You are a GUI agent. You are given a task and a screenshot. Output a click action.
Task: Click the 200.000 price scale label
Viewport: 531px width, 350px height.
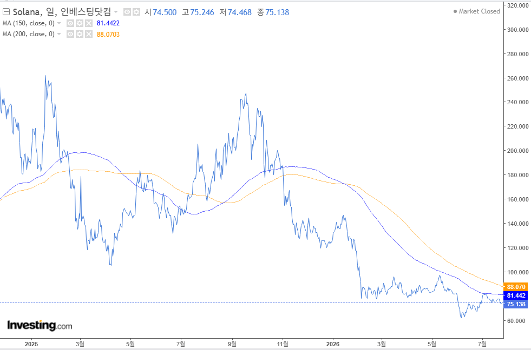click(517, 151)
